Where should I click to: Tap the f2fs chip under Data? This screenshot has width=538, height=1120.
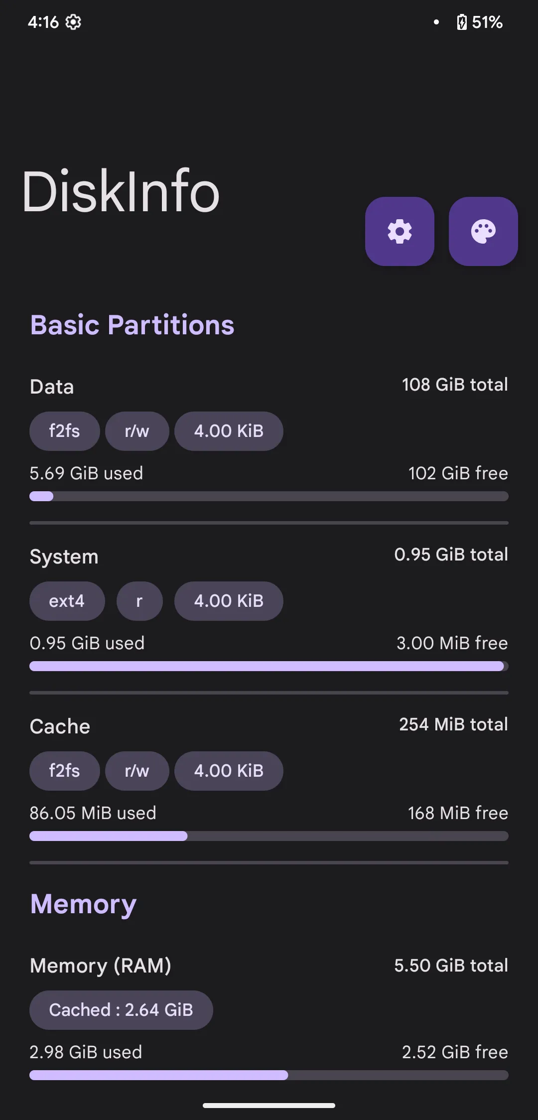[x=65, y=431]
